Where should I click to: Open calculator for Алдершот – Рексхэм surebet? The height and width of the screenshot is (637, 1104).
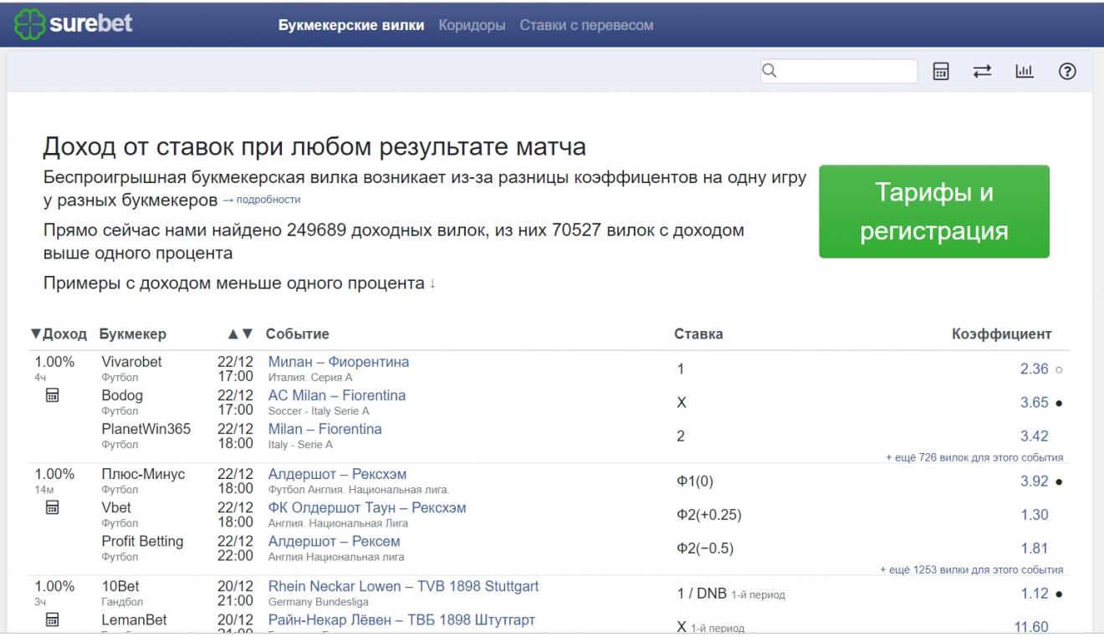pyautogui.click(x=51, y=507)
